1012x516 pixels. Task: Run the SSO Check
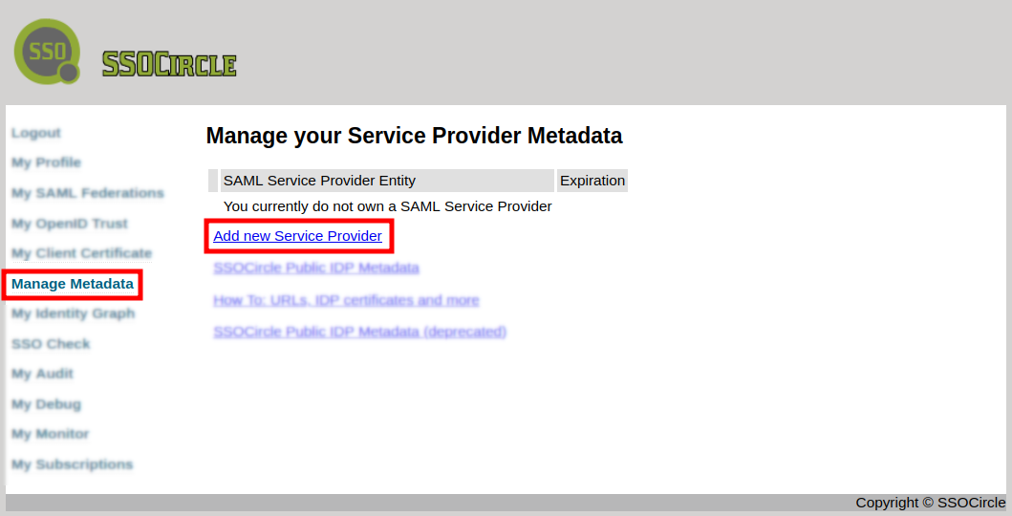(x=51, y=344)
